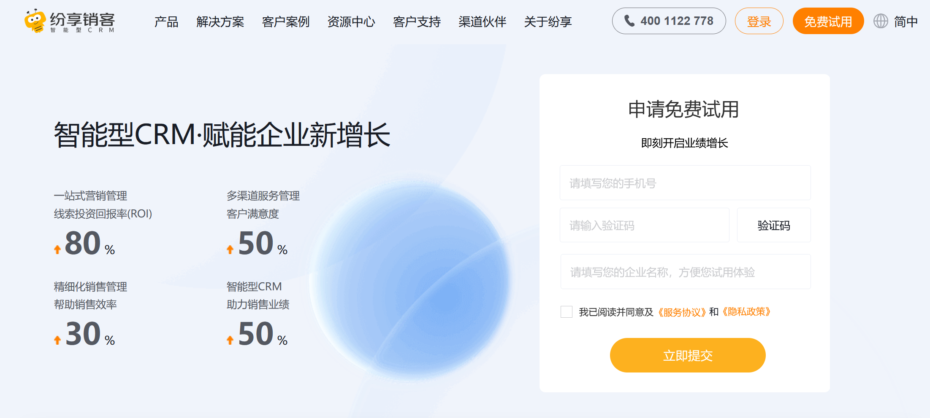The image size is (930, 418).
Task: Click the company name input field
Action: click(685, 272)
